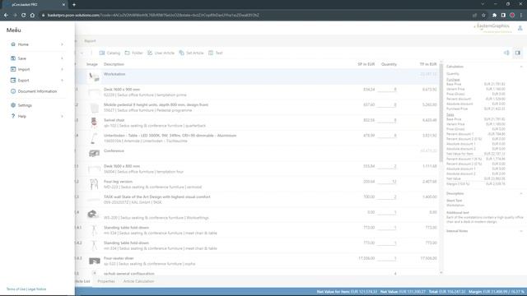
Task: Click the Total value in status bar
Action: pos(447,292)
